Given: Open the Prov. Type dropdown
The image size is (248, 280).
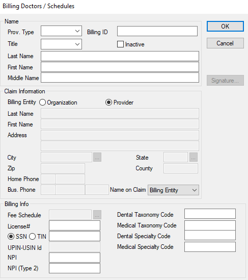Looking at the screenshot, I should click(x=61, y=31).
